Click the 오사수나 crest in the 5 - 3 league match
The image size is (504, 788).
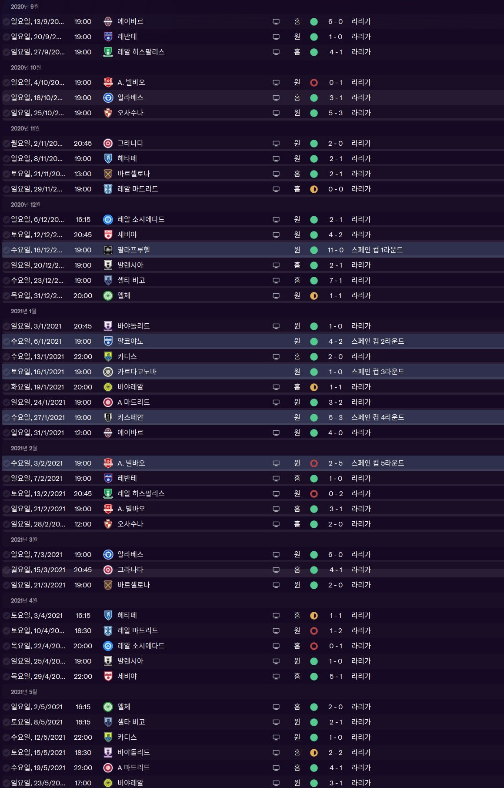(108, 113)
